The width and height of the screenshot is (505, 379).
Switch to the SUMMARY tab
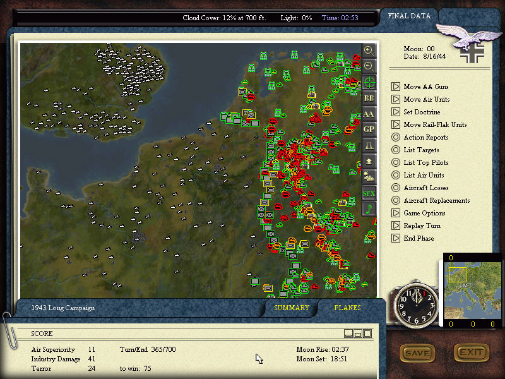point(292,308)
